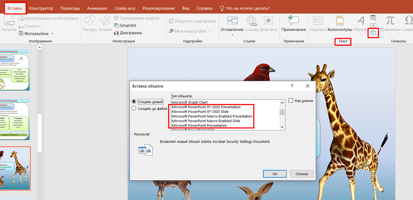
Task: Click the help question mark in dialog
Action: tap(292, 86)
